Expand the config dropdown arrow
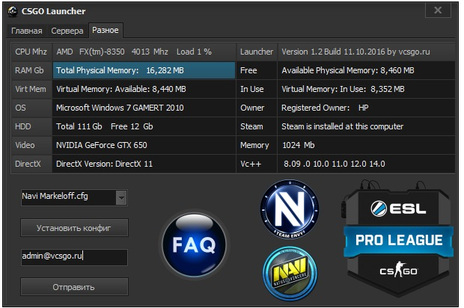The width and height of the screenshot is (464, 308). coord(121,198)
